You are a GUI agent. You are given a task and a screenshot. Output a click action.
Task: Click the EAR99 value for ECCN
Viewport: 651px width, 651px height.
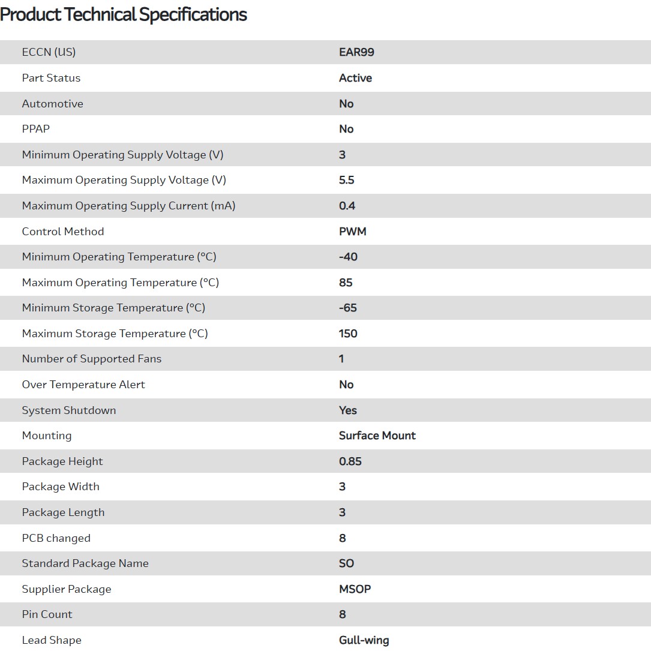coord(356,52)
